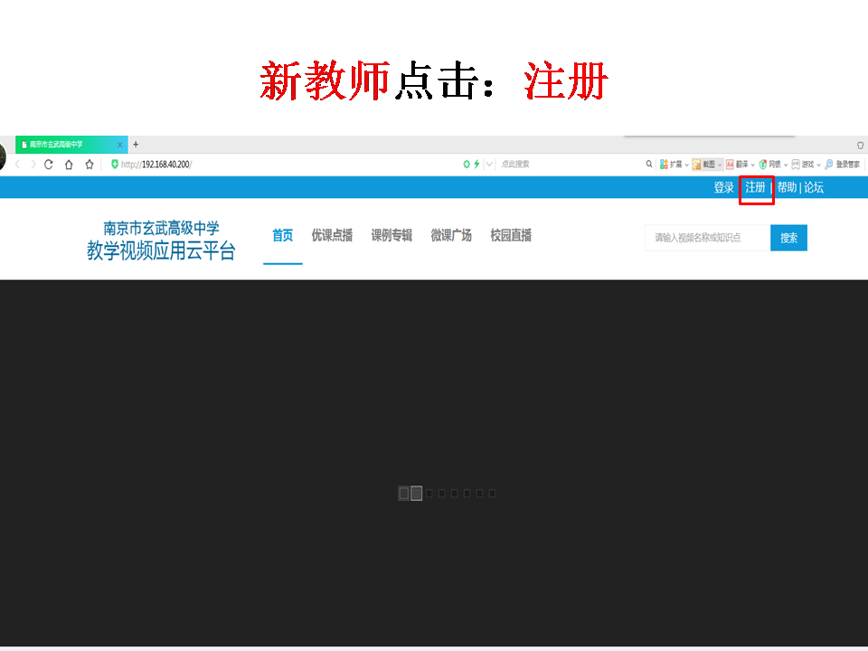This screenshot has height=651, width=868.
Task: Click the browser forward arrow
Action: (x=33, y=165)
